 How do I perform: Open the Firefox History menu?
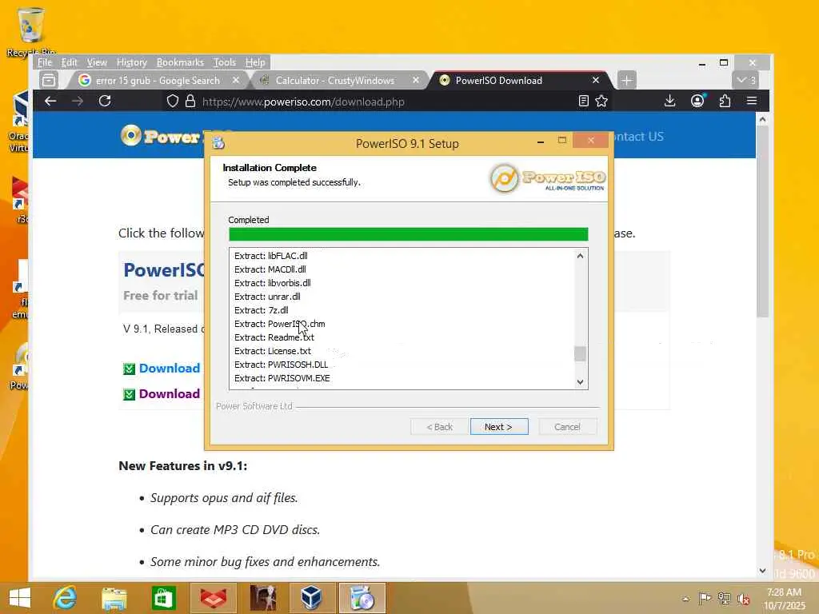pos(132,62)
